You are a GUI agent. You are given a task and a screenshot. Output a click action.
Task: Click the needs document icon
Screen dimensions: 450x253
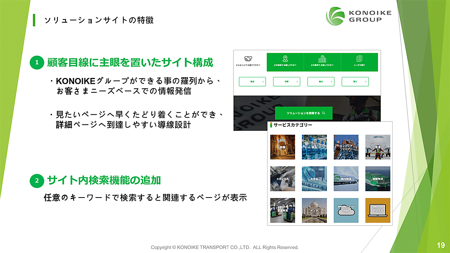point(359,59)
